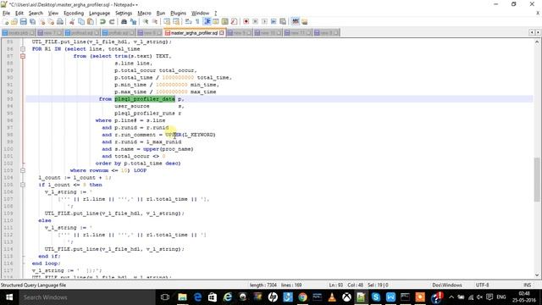The height and width of the screenshot is (305, 542).
Task: Click the UTF-8 encoding status field
Action: (x=482, y=285)
